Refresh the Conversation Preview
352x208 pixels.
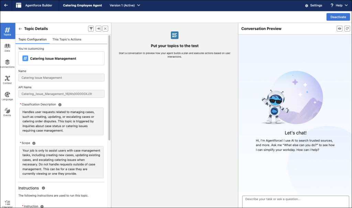[347, 28]
